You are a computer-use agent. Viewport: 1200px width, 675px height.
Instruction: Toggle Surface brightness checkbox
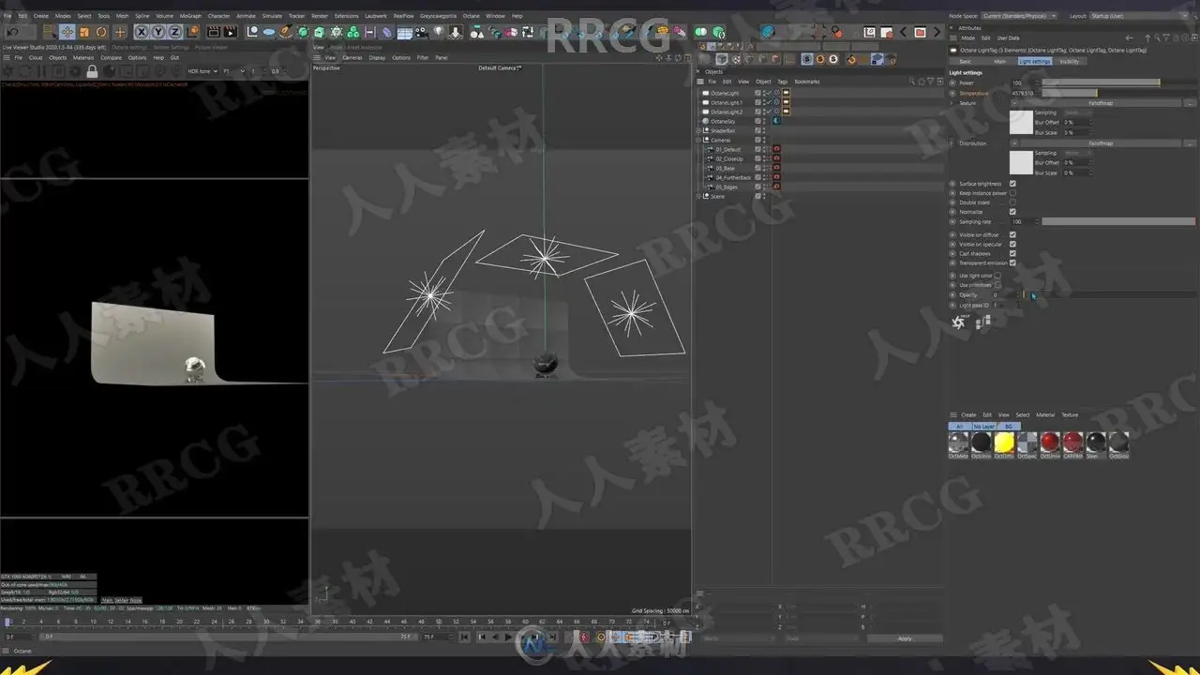[x=1012, y=184]
